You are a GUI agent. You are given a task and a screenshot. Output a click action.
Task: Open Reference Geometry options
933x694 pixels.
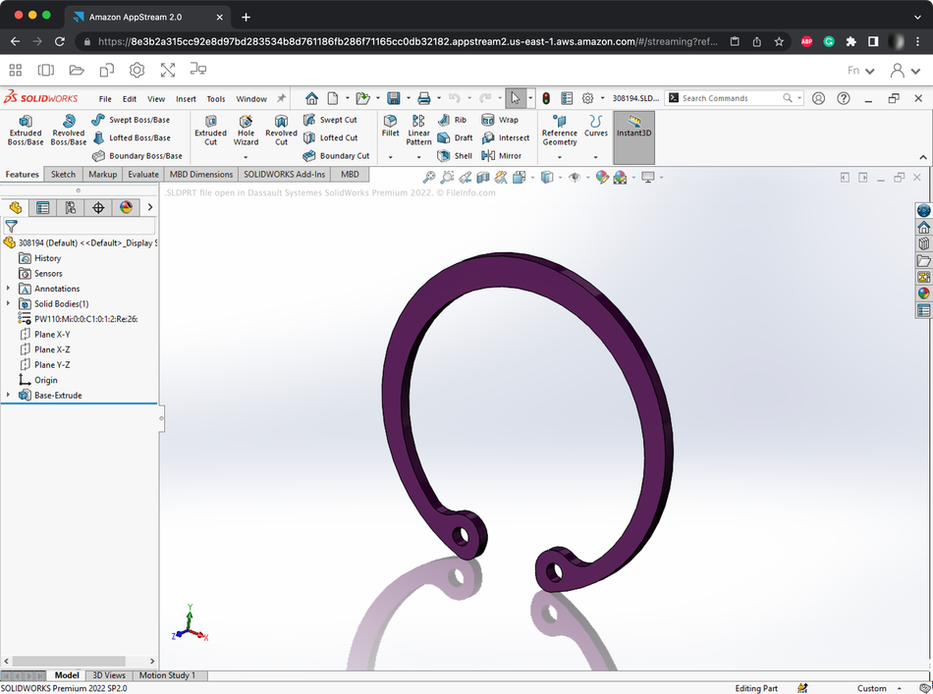[559, 133]
